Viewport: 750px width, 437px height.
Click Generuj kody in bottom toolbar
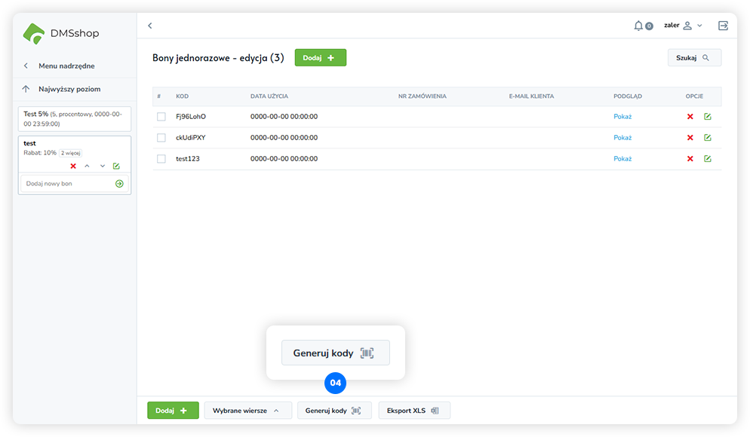click(334, 411)
